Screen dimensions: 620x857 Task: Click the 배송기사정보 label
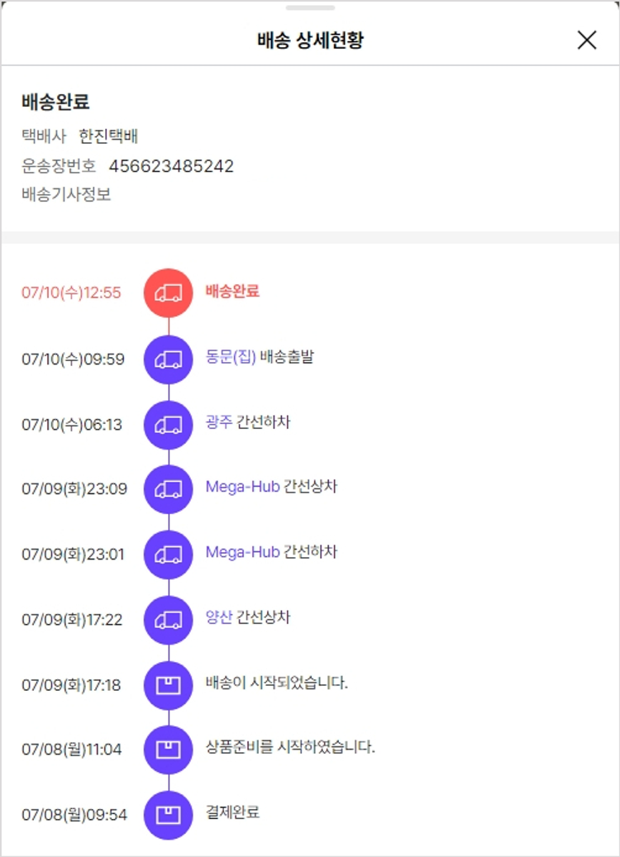point(66,195)
